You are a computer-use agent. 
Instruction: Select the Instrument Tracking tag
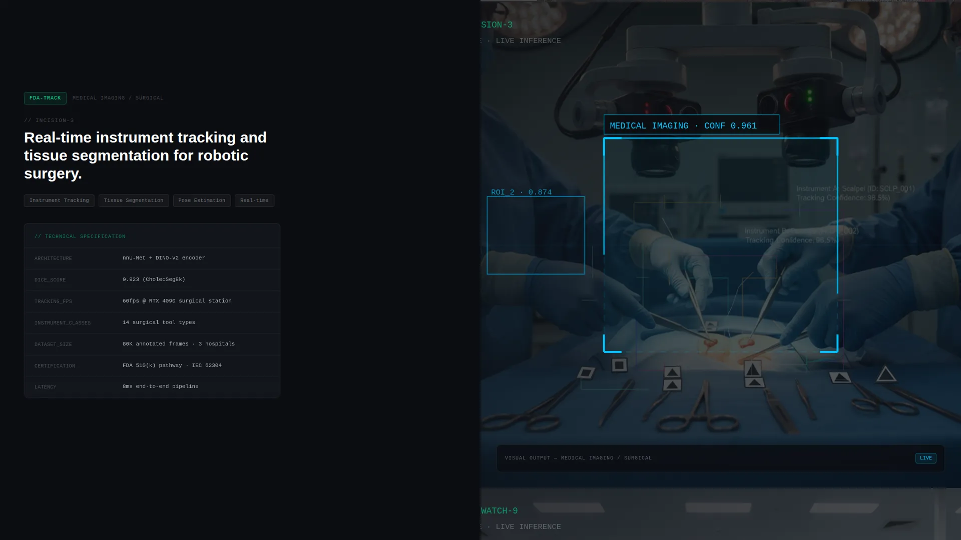click(x=59, y=200)
